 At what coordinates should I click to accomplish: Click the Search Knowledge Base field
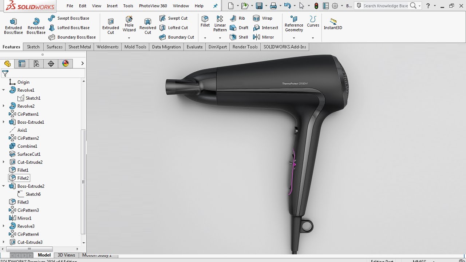click(x=386, y=6)
